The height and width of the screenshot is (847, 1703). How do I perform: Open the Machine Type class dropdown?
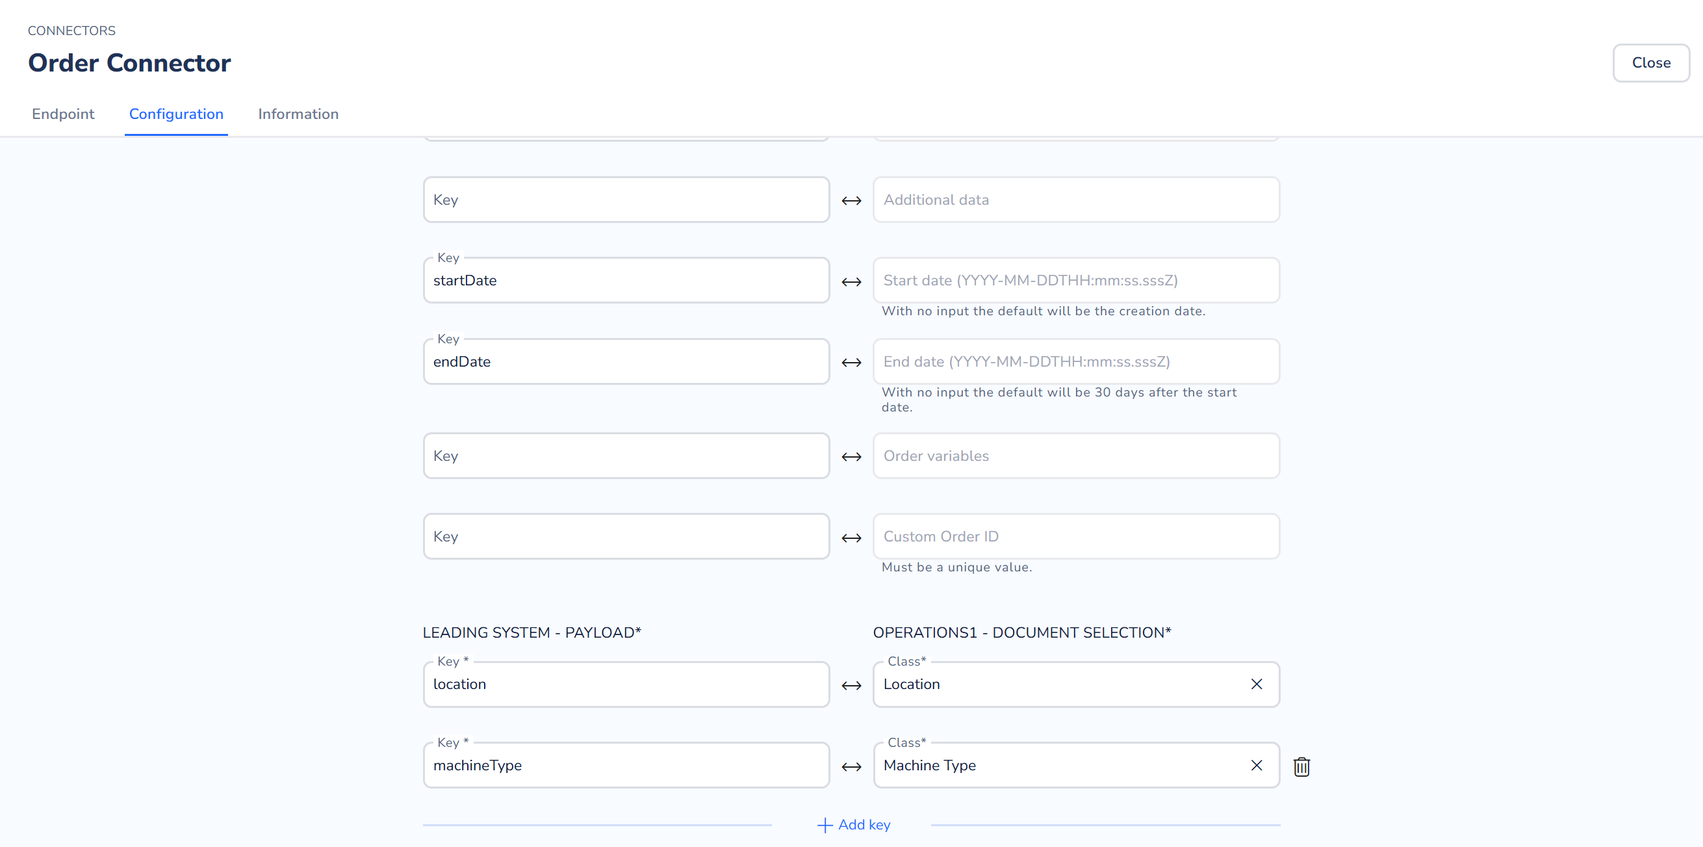[1075, 765]
